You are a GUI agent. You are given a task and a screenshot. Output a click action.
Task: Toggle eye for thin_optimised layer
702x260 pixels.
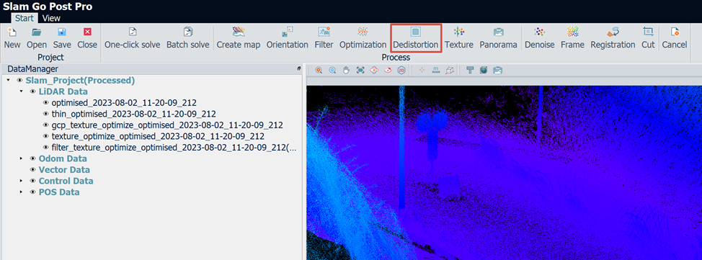(x=45, y=114)
